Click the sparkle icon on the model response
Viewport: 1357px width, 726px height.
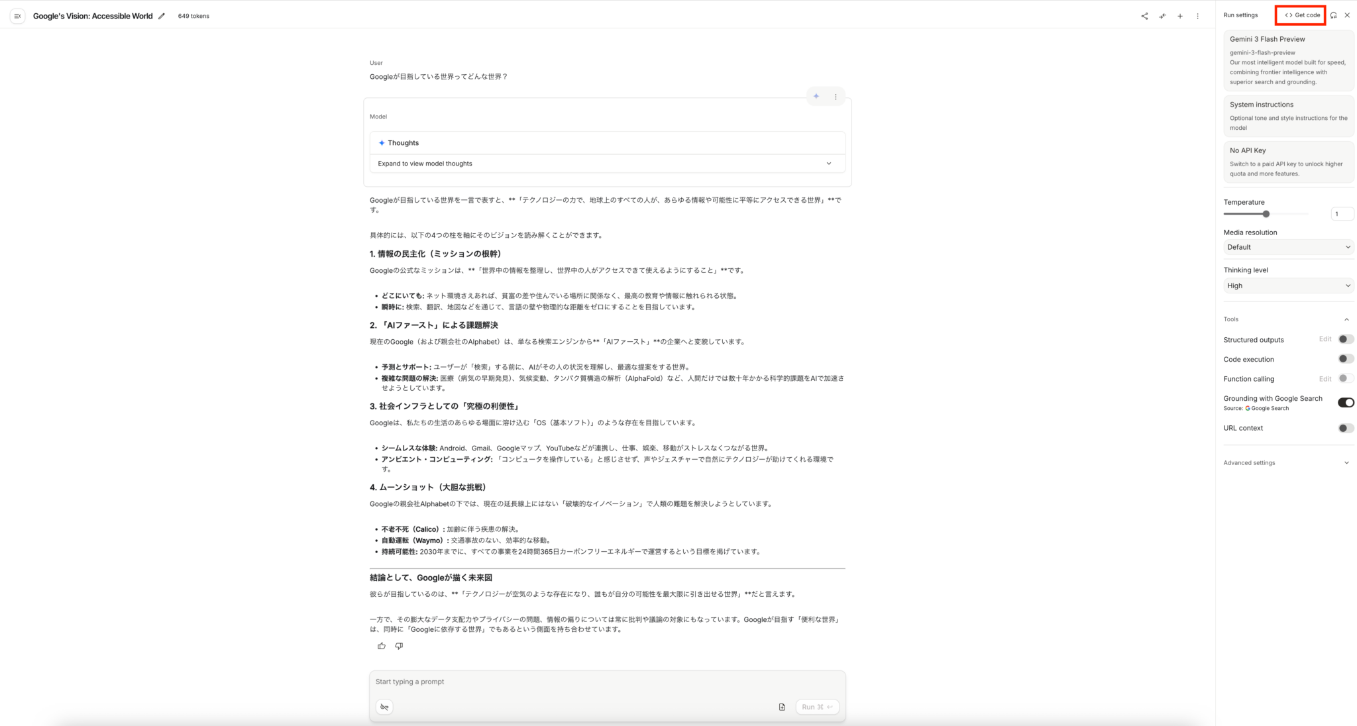(x=816, y=96)
